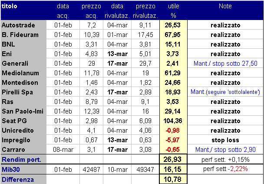Click the Mediolanum row label
The width and height of the screenshot is (264, 184).
click(20, 73)
